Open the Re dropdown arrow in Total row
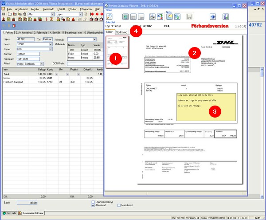Viewport: 266px width, 220px height. click(x=67, y=74)
